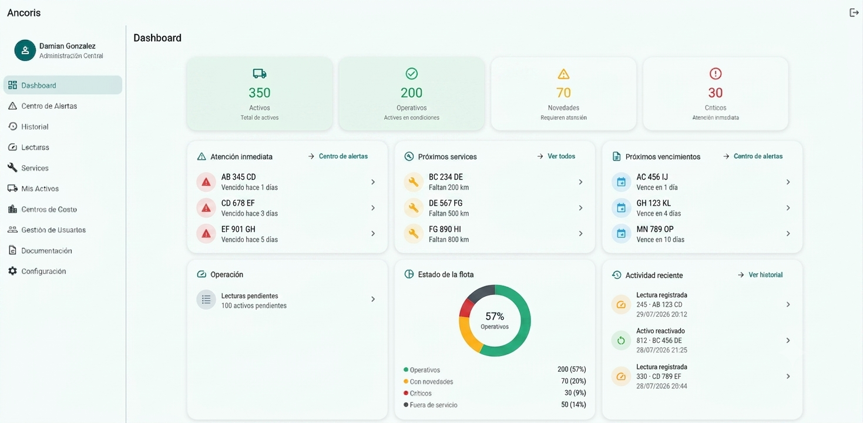Image resolution: width=863 pixels, height=423 pixels.
Task: Click gauge icon for reading 330 · CD 789 EF
Action: click(x=621, y=376)
